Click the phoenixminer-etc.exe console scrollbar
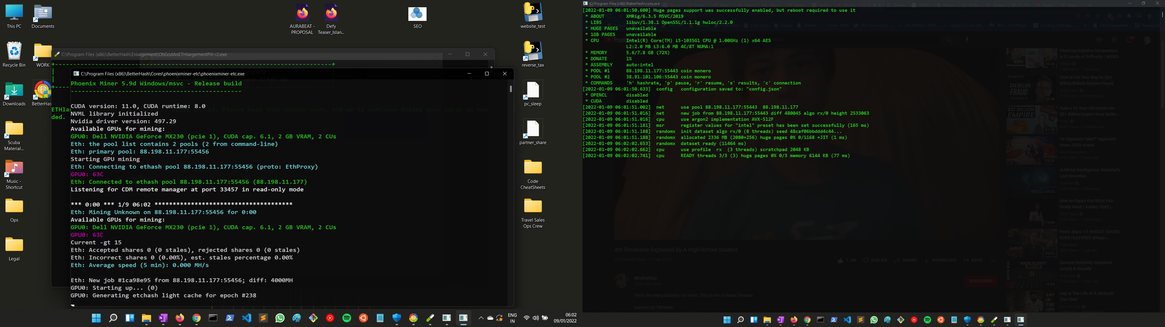The image size is (1165, 327). [x=511, y=89]
